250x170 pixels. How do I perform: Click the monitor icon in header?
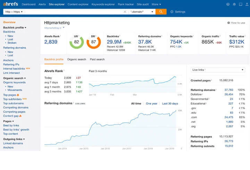241,4
